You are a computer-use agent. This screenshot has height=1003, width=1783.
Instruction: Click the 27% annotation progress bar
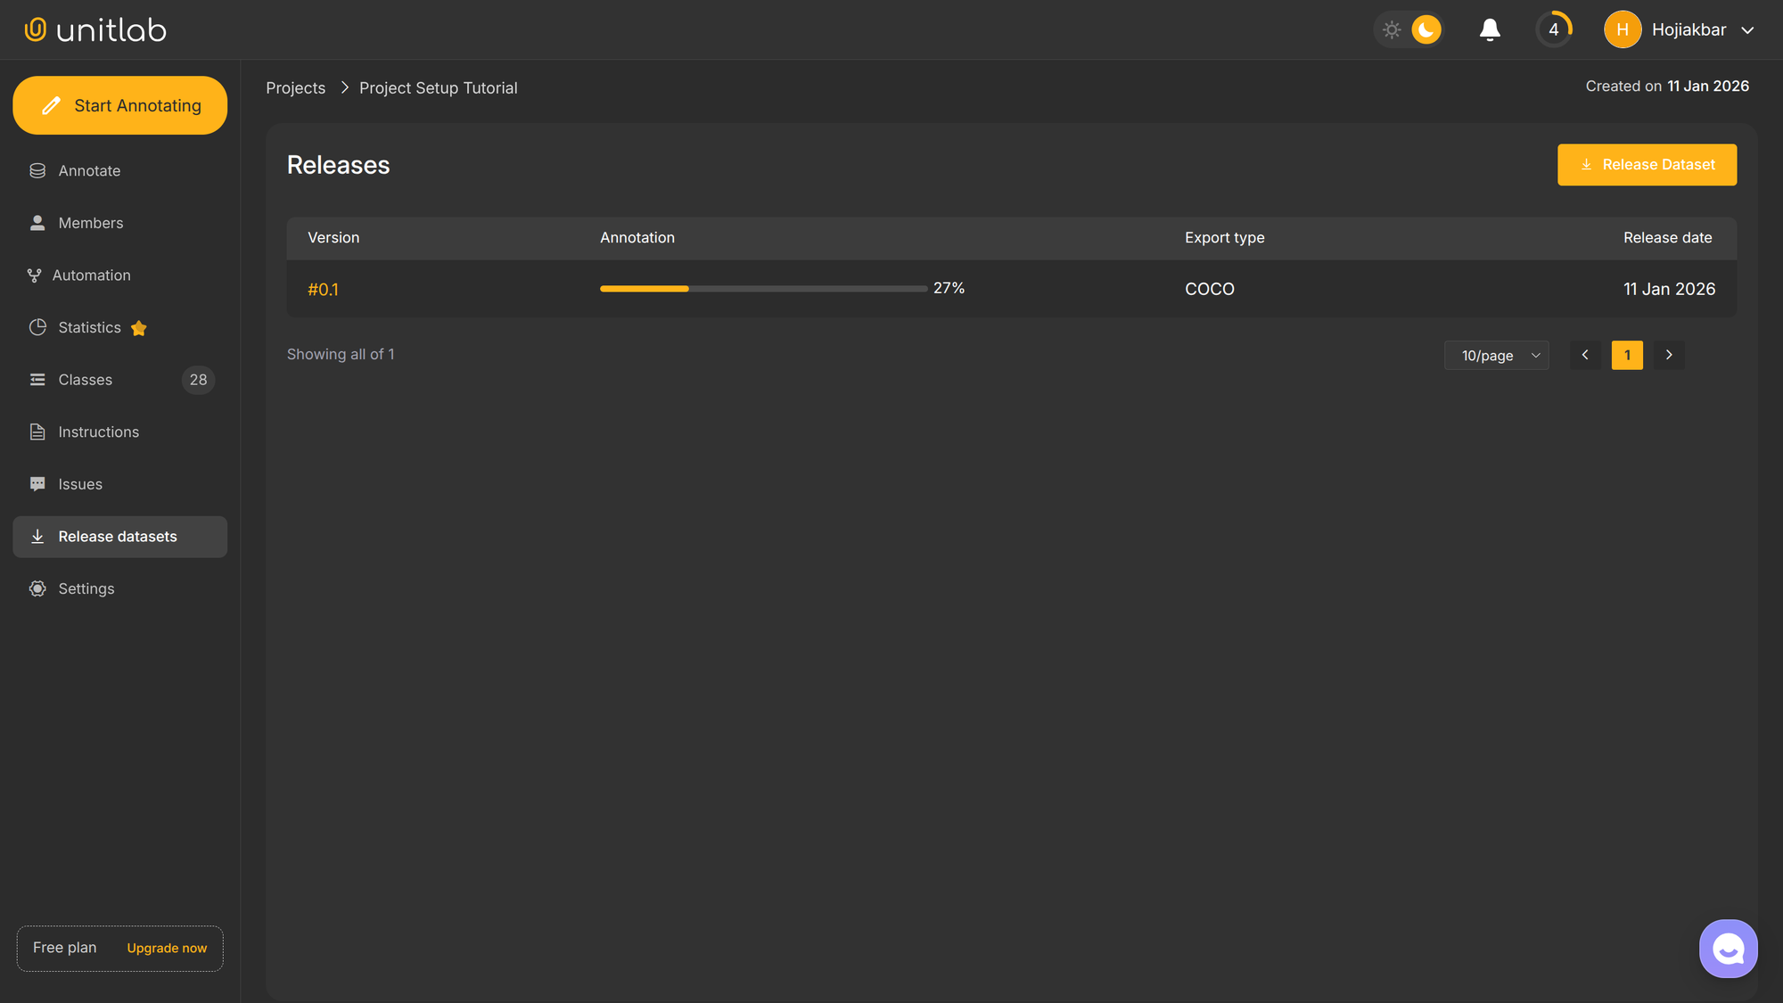click(x=763, y=288)
